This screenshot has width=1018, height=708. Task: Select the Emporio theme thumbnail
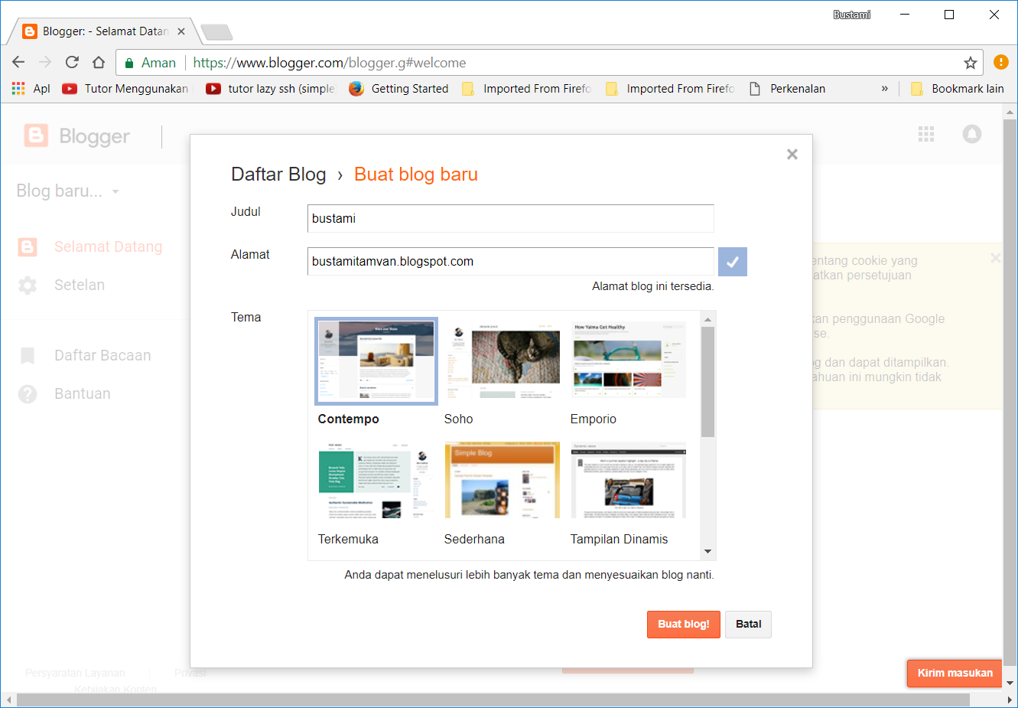coord(629,361)
